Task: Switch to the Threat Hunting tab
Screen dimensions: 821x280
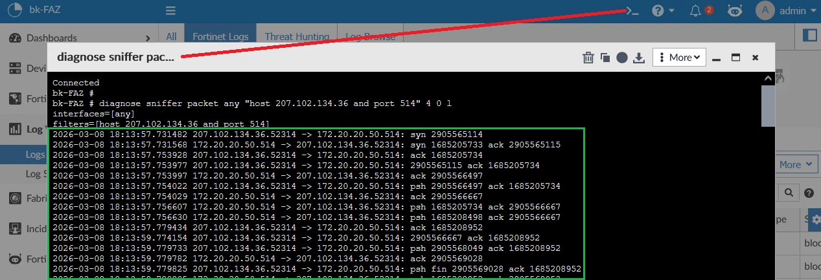Action: pyautogui.click(x=297, y=37)
